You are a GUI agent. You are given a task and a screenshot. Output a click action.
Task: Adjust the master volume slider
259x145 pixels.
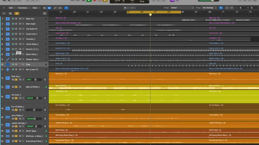tap(208, 1)
